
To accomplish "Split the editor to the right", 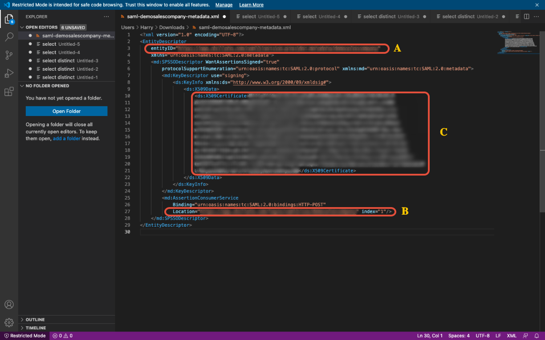I will [526, 16].
